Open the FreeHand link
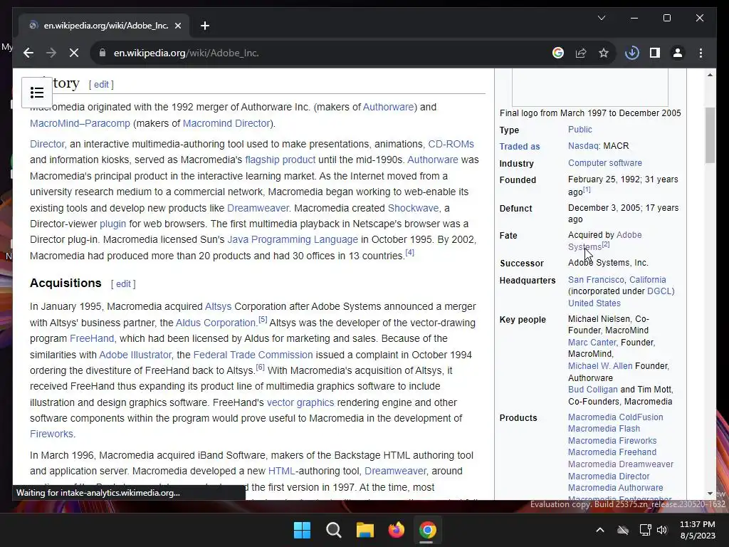This screenshot has height=547, width=729. (x=92, y=338)
